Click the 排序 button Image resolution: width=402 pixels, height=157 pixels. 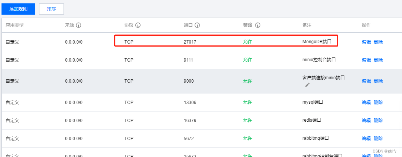click(x=51, y=9)
